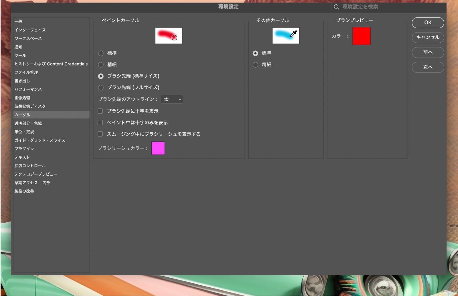Enable スムージング中にブラシリーシュを表示する checkbox
Screen dimensions: 458x296
(x=100, y=134)
